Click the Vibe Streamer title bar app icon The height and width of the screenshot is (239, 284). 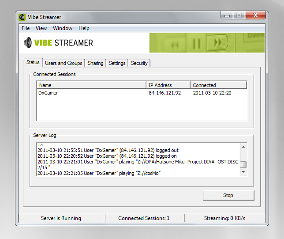(x=22, y=17)
